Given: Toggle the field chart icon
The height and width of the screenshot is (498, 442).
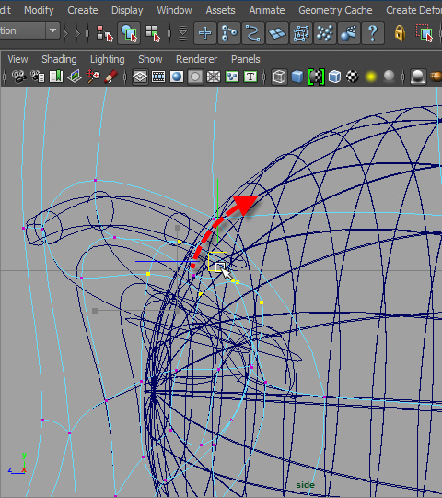Looking at the screenshot, I should point(214,77).
